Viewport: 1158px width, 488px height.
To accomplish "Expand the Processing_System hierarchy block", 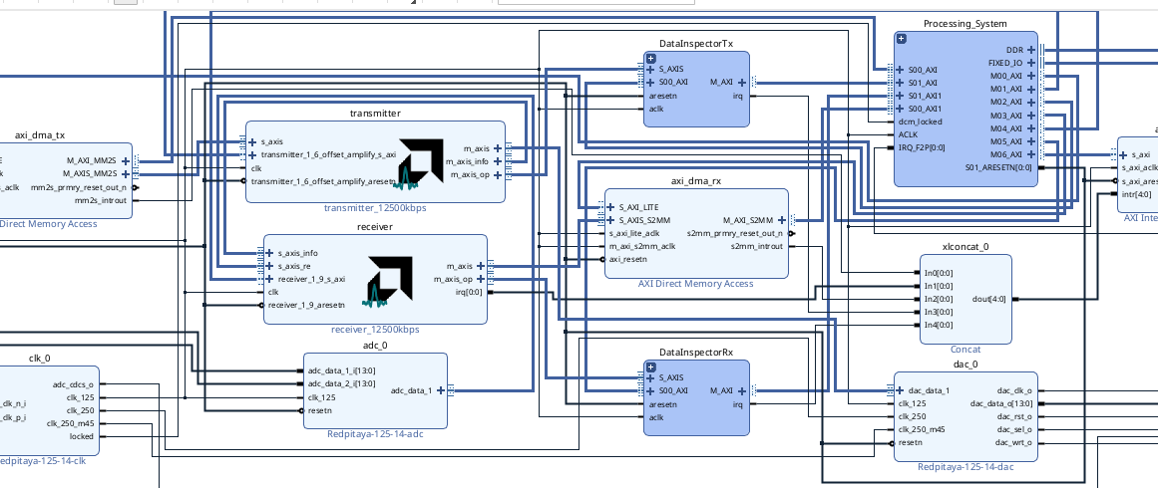I will pyautogui.click(x=902, y=38).
